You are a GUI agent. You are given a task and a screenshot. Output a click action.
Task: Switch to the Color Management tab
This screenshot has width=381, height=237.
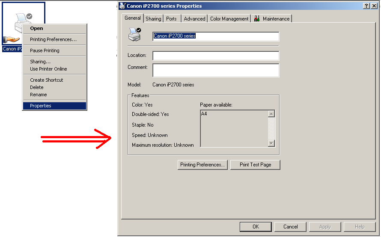[229, 19]
